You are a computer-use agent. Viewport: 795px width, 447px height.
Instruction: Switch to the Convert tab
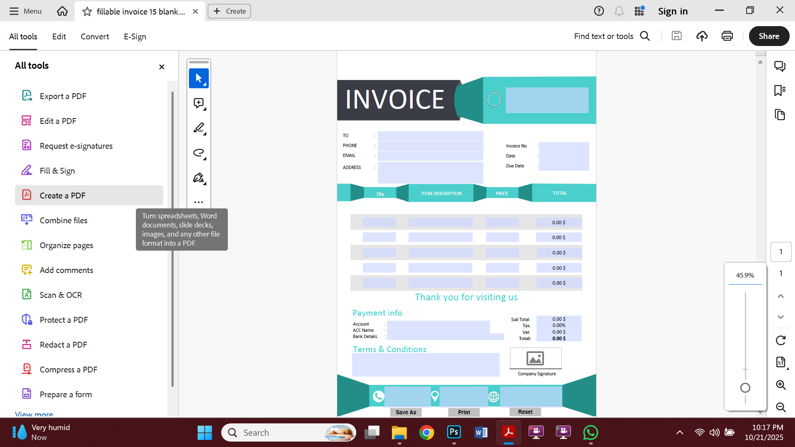pyautogui.click(x=94, y=36)
